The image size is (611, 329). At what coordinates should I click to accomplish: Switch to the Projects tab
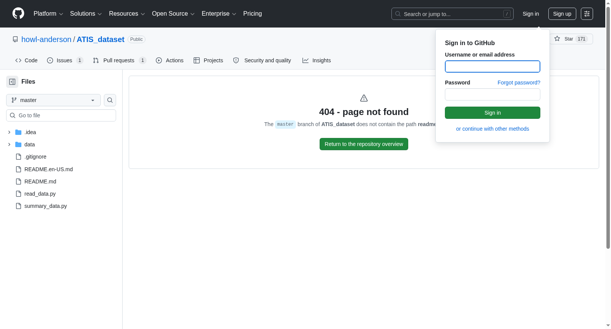pos(208,60)
